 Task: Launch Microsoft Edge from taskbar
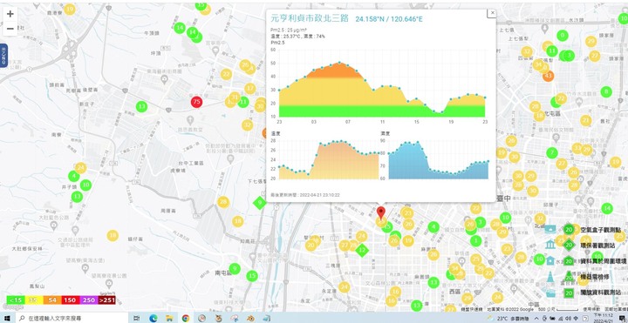153,318
